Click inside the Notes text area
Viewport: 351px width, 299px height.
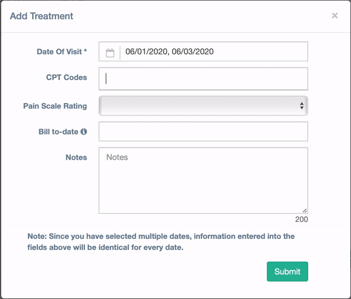(x=203, y=181)
